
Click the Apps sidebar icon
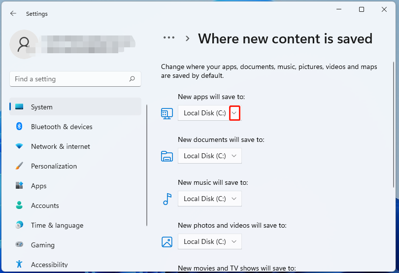(x=19, y=185)
